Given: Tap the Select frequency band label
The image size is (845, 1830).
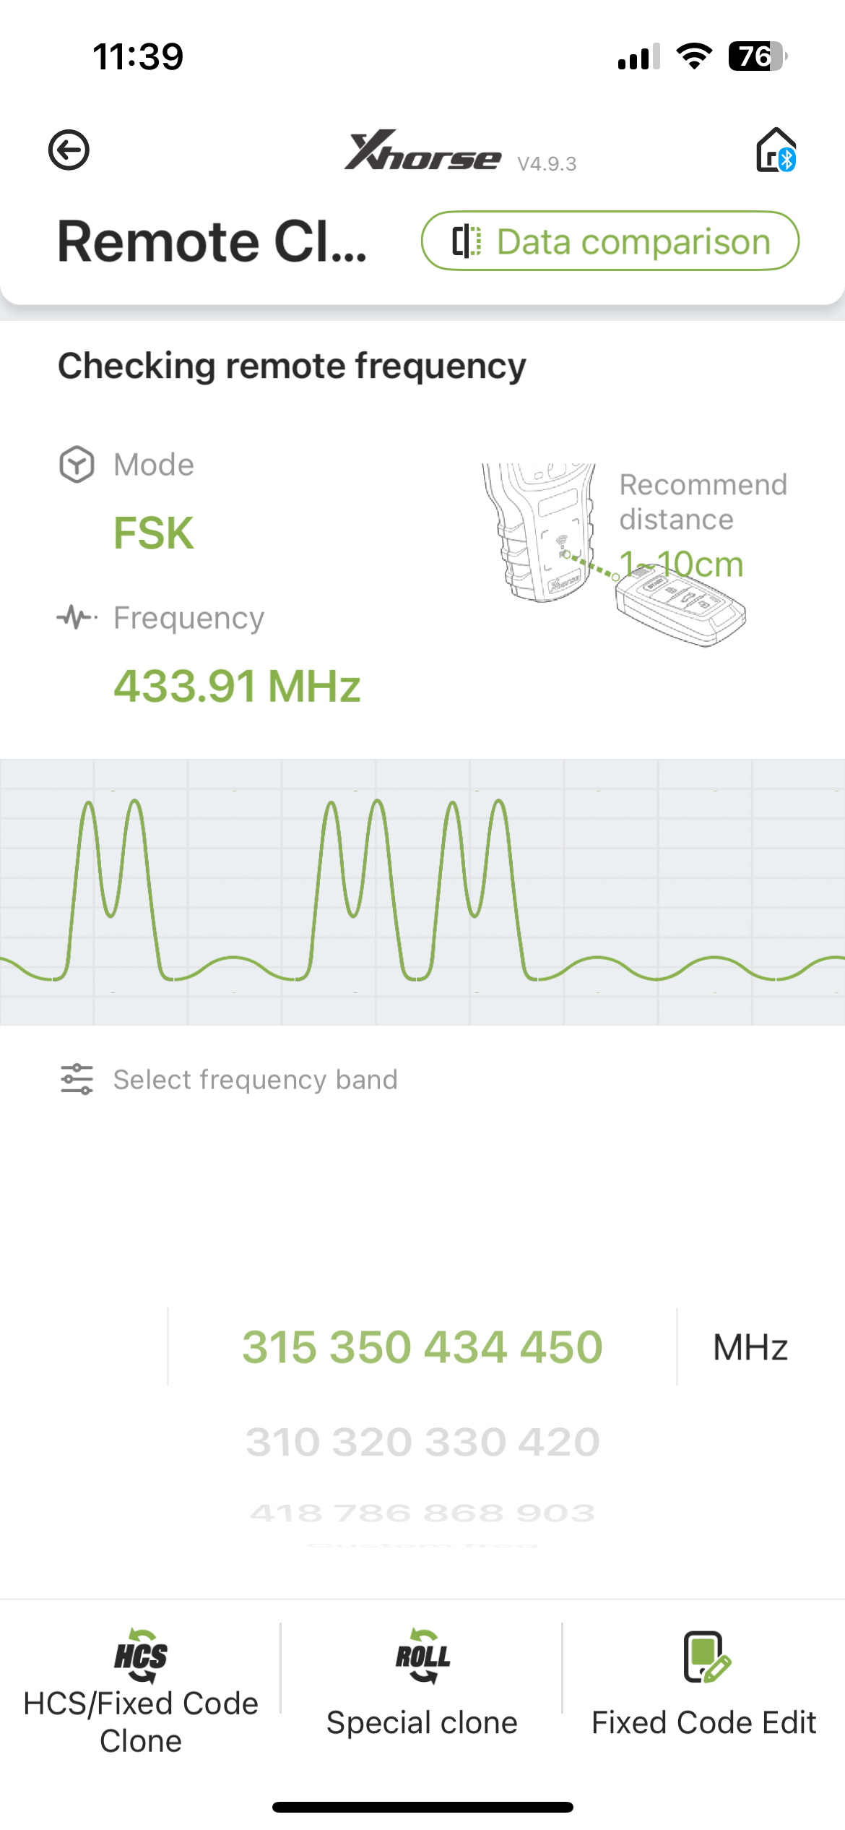Looking at the screenshot, I should point(256,1079).
